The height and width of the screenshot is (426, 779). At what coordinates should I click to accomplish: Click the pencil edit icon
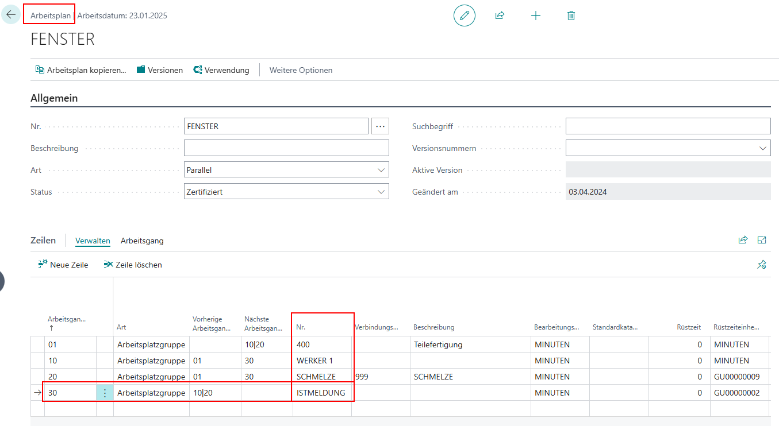tap(464, 16)
